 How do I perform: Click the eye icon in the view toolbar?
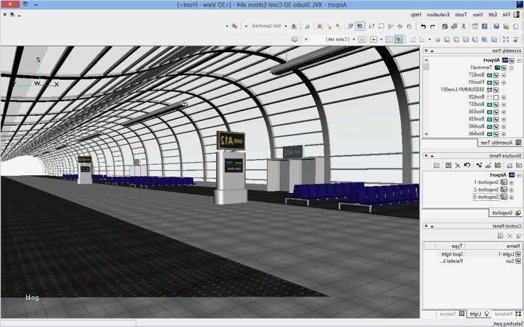(515, 39)
